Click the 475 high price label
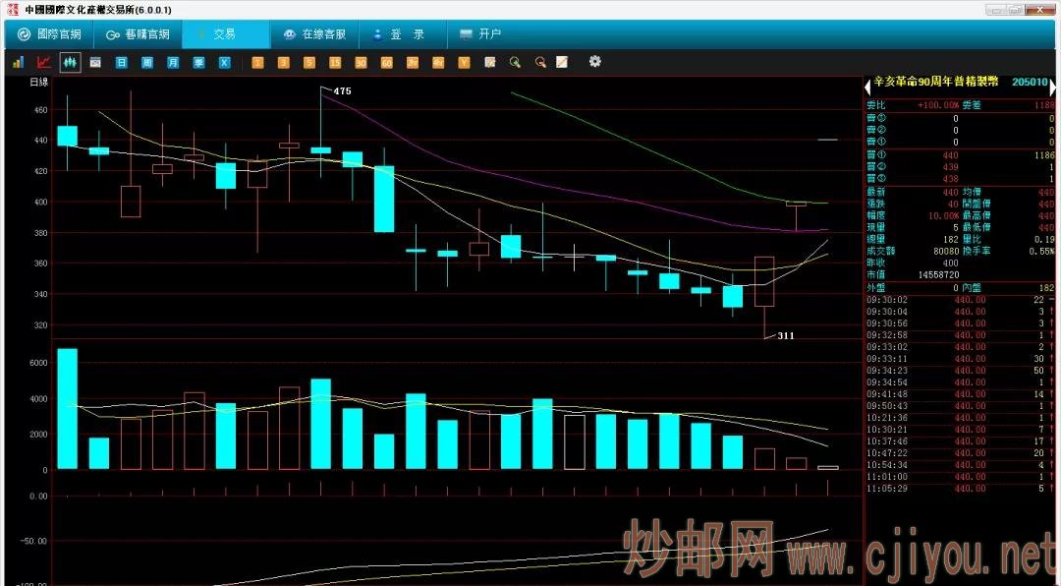1061x586 pixels. (x=343, y=90)
